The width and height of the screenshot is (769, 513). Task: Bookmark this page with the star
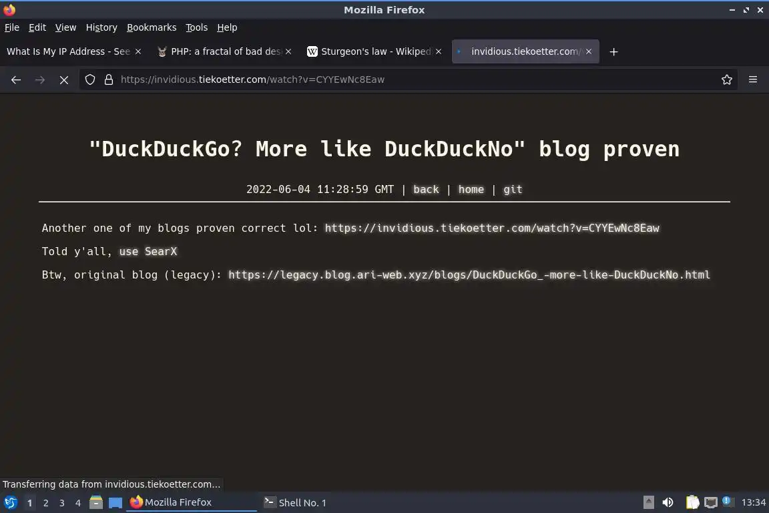(x=727, y=79)
